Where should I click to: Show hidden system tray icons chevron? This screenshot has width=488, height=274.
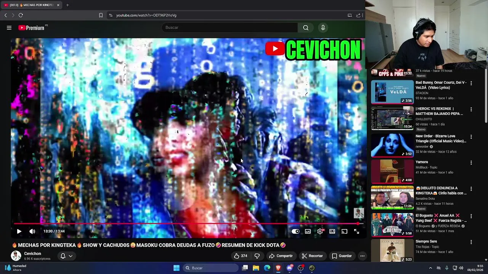(x=430, y=268)
